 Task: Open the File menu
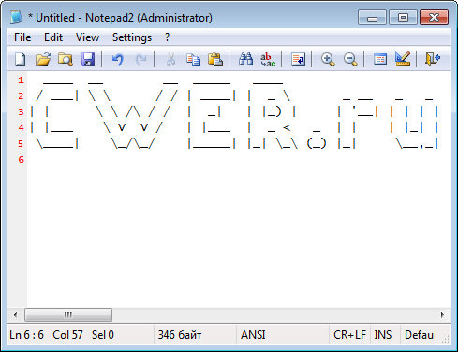[22, 37]
